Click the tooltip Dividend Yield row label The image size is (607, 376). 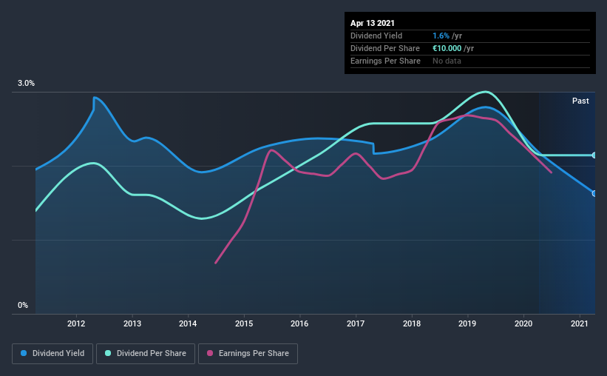tap(376, 36)
